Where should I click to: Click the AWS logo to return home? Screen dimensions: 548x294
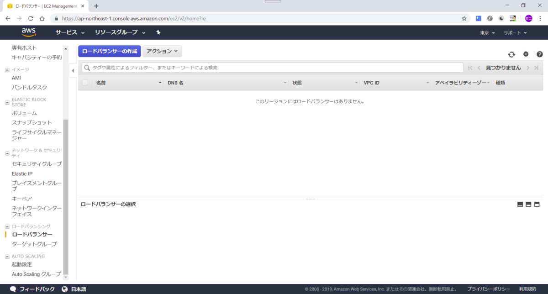28,32
